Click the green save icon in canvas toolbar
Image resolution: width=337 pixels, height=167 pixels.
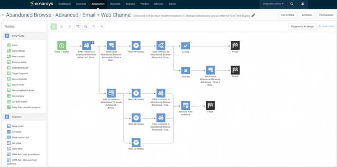54,27
